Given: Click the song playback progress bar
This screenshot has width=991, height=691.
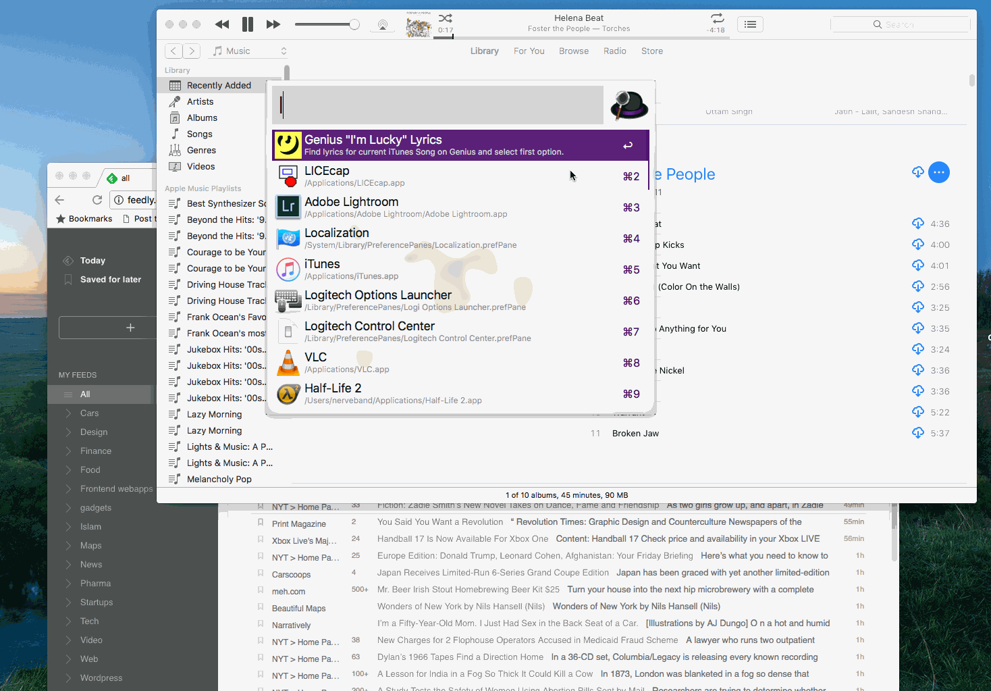Looking at the screenshot, I should click(x=581, y=37).
